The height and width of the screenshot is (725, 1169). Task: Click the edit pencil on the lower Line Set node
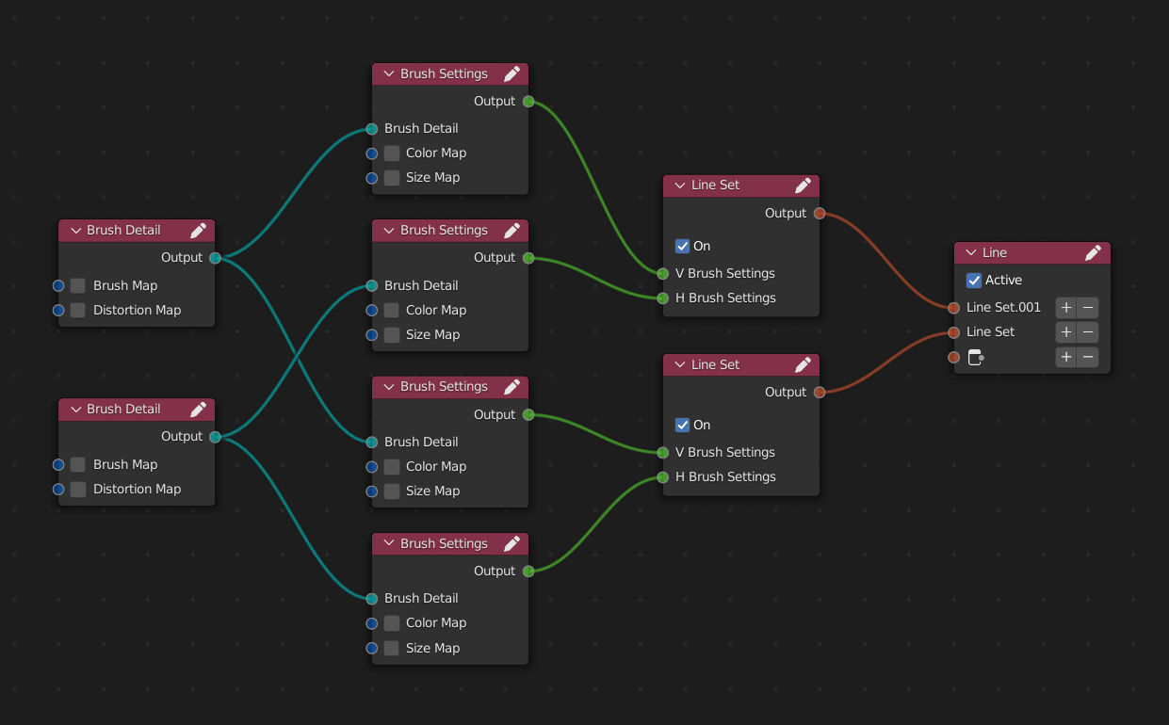pyautogui.click(x=804, y=364)
